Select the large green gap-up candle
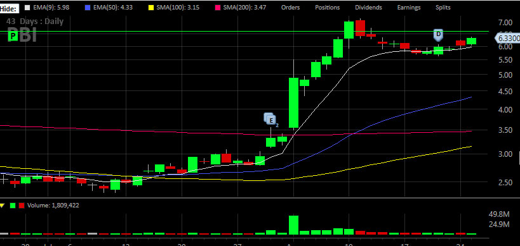The image size is (520, 246). 293,102
